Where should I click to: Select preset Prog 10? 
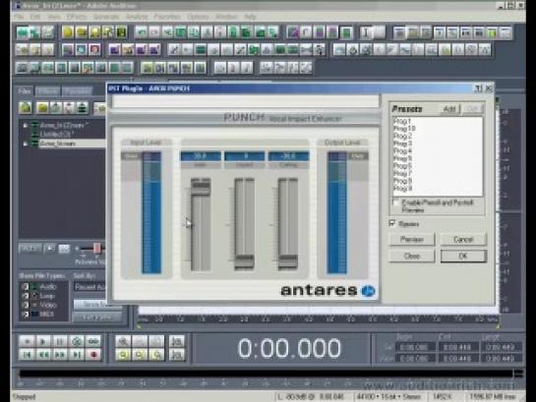pos(404,129)
